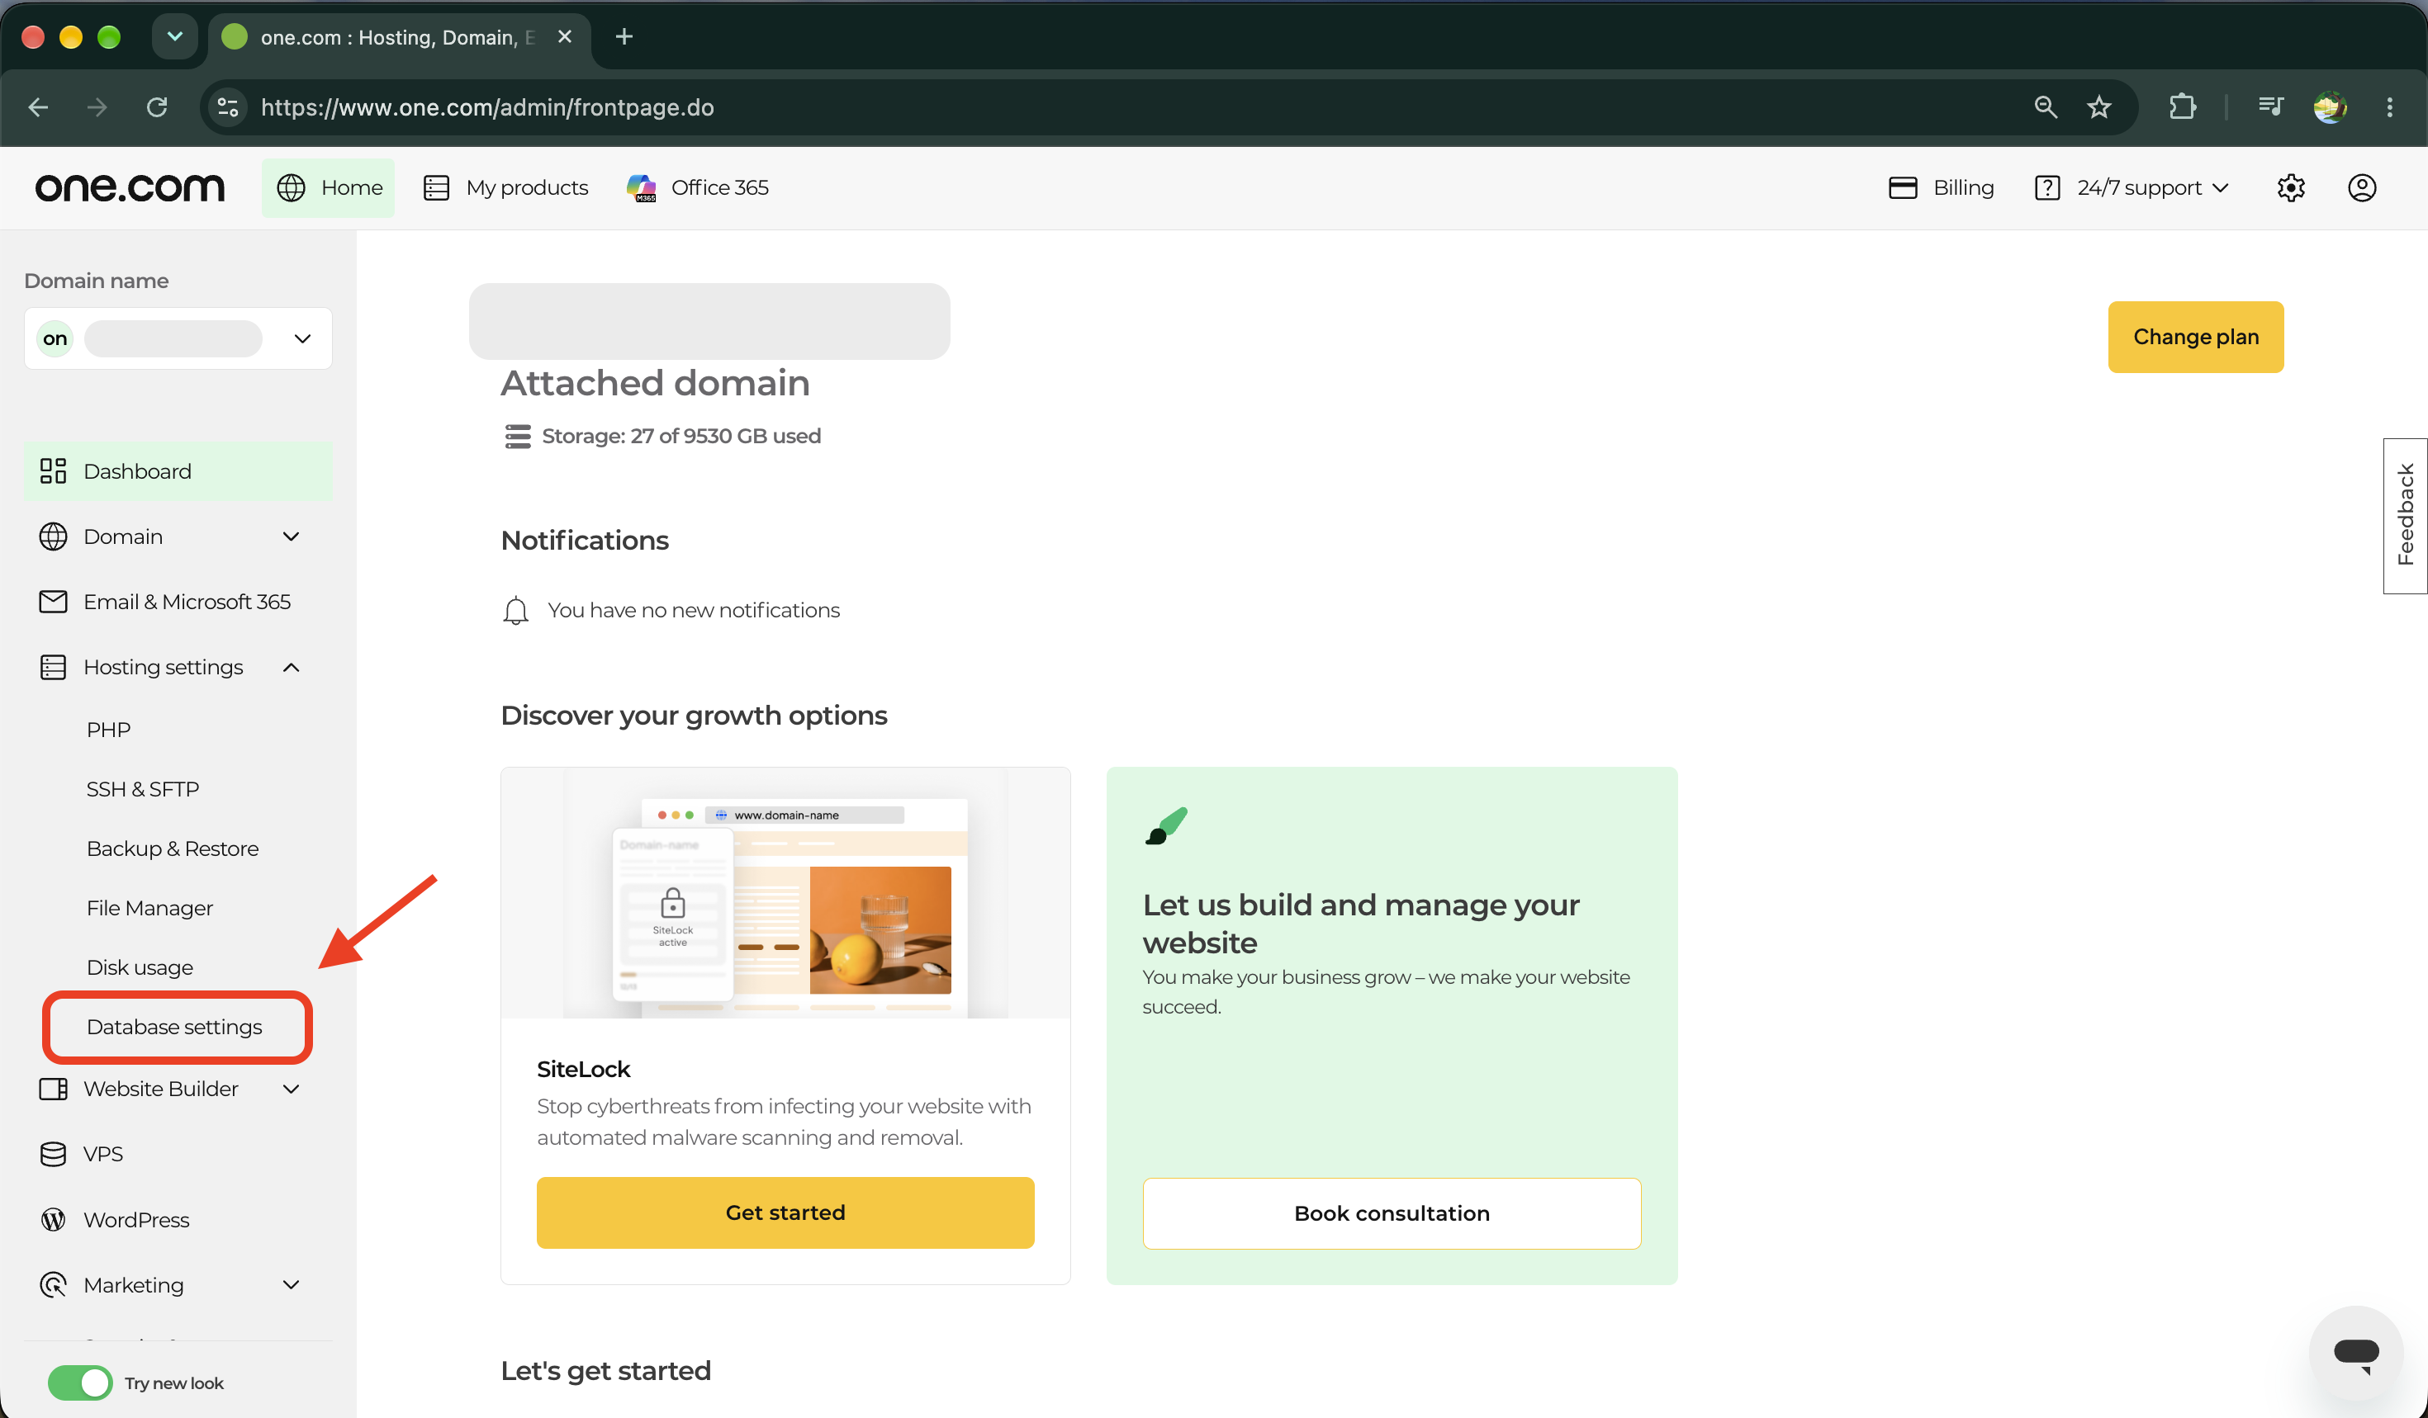This screenshot has width=2428, height=1418.
Task: Click the Chrome profile avatar
Action: 2330,106
